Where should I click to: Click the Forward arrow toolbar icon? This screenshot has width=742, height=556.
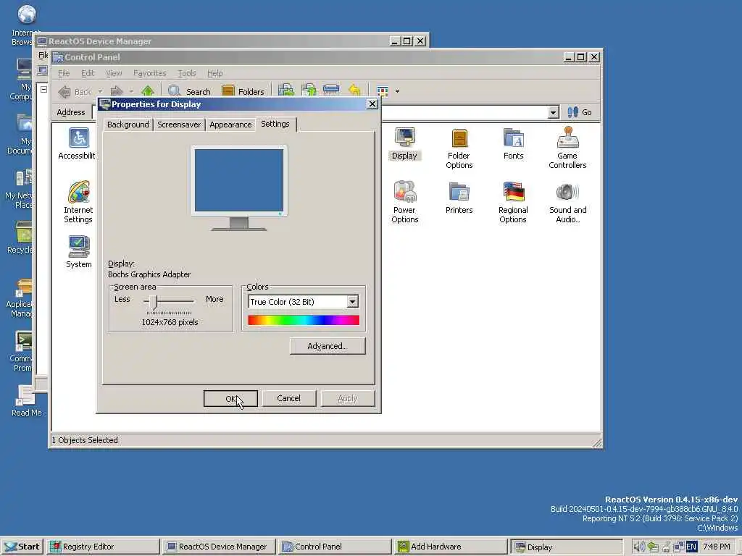point(117,91)
